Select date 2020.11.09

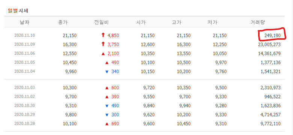coord(24,45)
